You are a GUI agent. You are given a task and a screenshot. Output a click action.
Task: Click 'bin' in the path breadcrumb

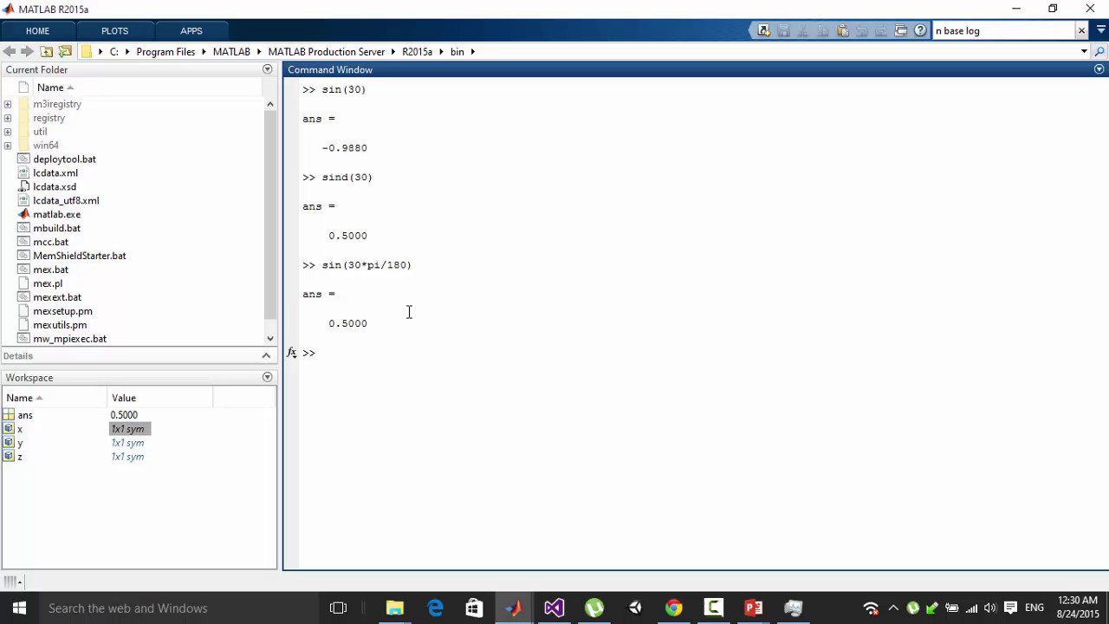[457, 52]
